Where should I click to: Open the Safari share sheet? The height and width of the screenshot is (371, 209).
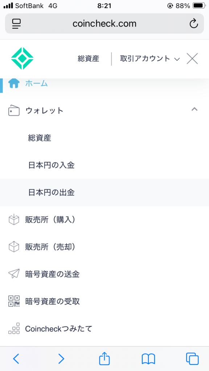(104, 359)
